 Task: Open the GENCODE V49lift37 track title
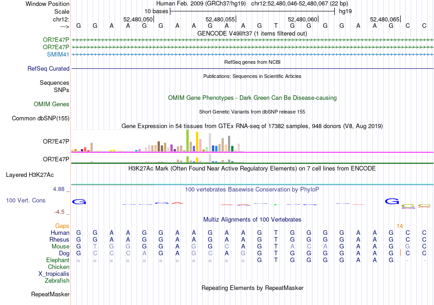[x=252, y=33]
